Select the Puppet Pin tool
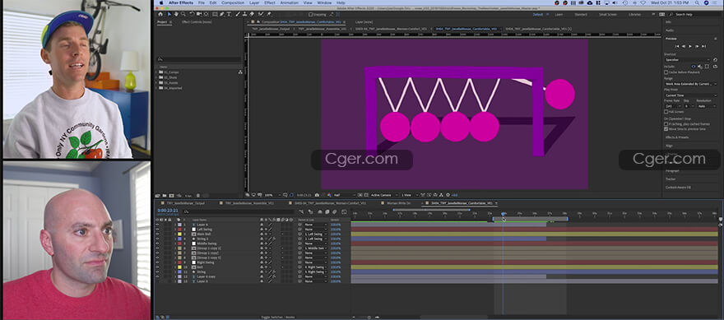724x320 pixels. coord(269,14)
